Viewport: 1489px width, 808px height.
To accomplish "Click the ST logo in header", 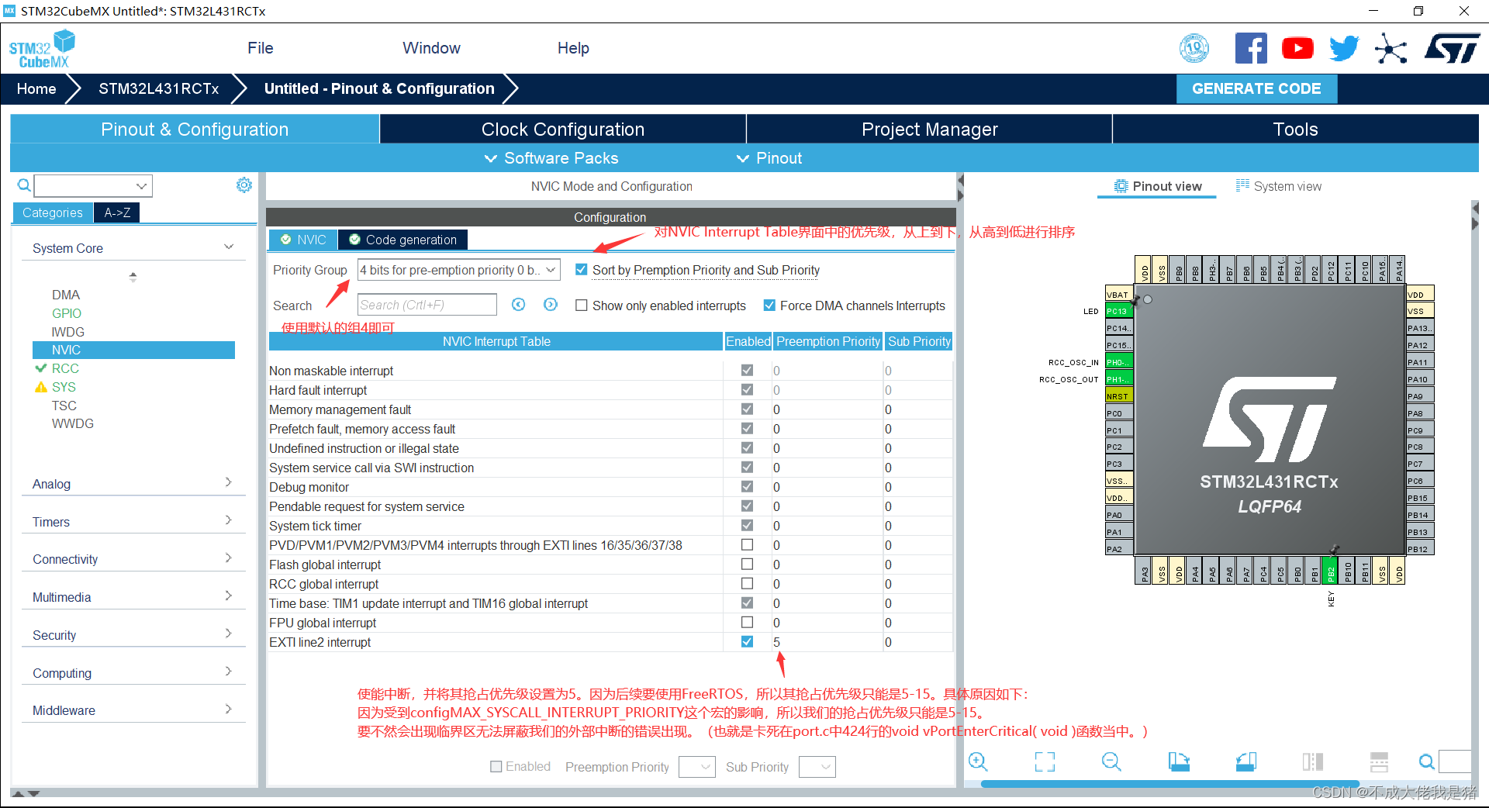I will point(1452,48).
